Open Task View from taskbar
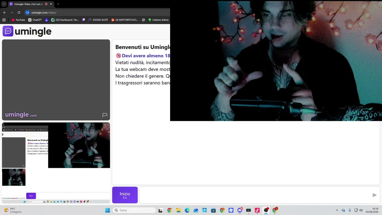 pyautogui.click(x=161, y=210)
